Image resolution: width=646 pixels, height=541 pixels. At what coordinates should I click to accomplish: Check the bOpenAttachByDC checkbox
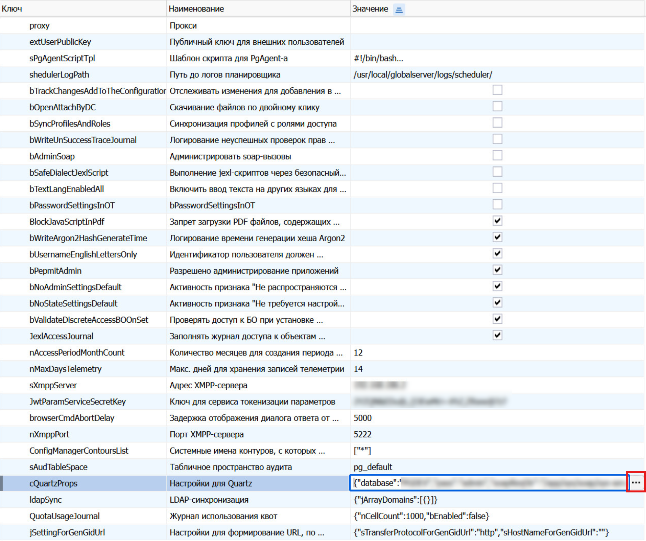point(497,106)
